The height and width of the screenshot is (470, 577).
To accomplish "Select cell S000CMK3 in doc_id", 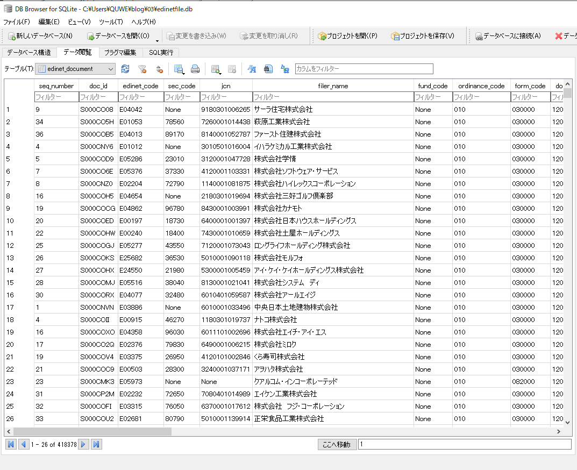I will pos(98,382).
